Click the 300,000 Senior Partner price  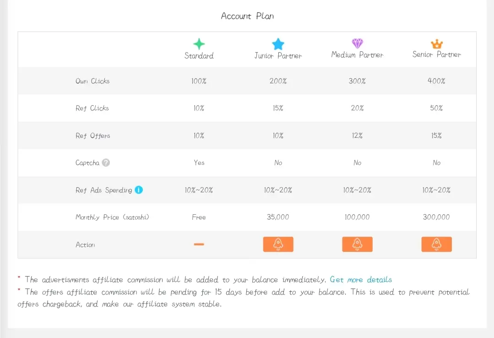click(x=436, y=217)
